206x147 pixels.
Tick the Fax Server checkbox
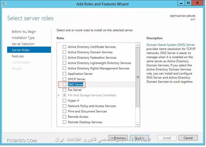pyautogui.click(x=64, y=90)
